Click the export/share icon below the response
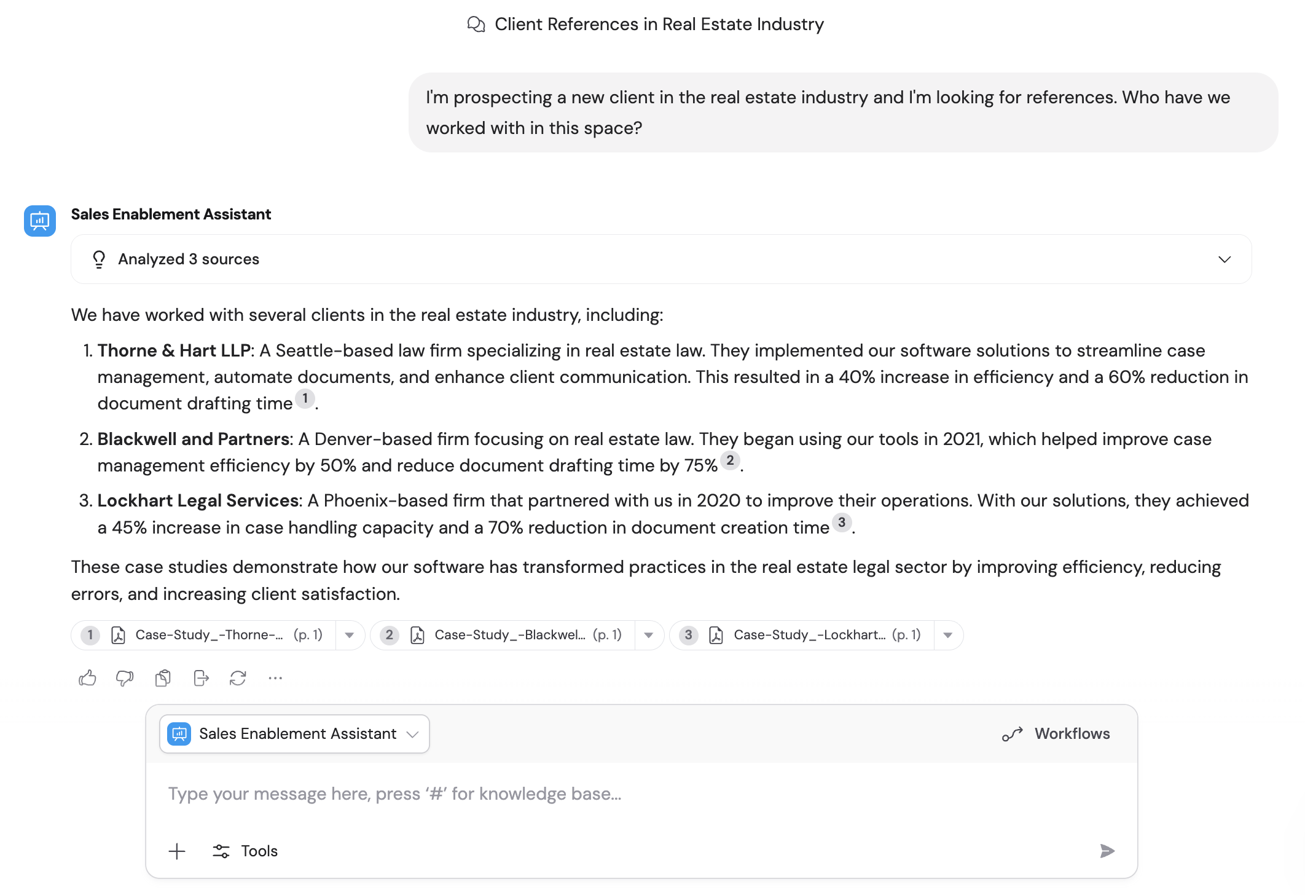 [x=200, y=677]
